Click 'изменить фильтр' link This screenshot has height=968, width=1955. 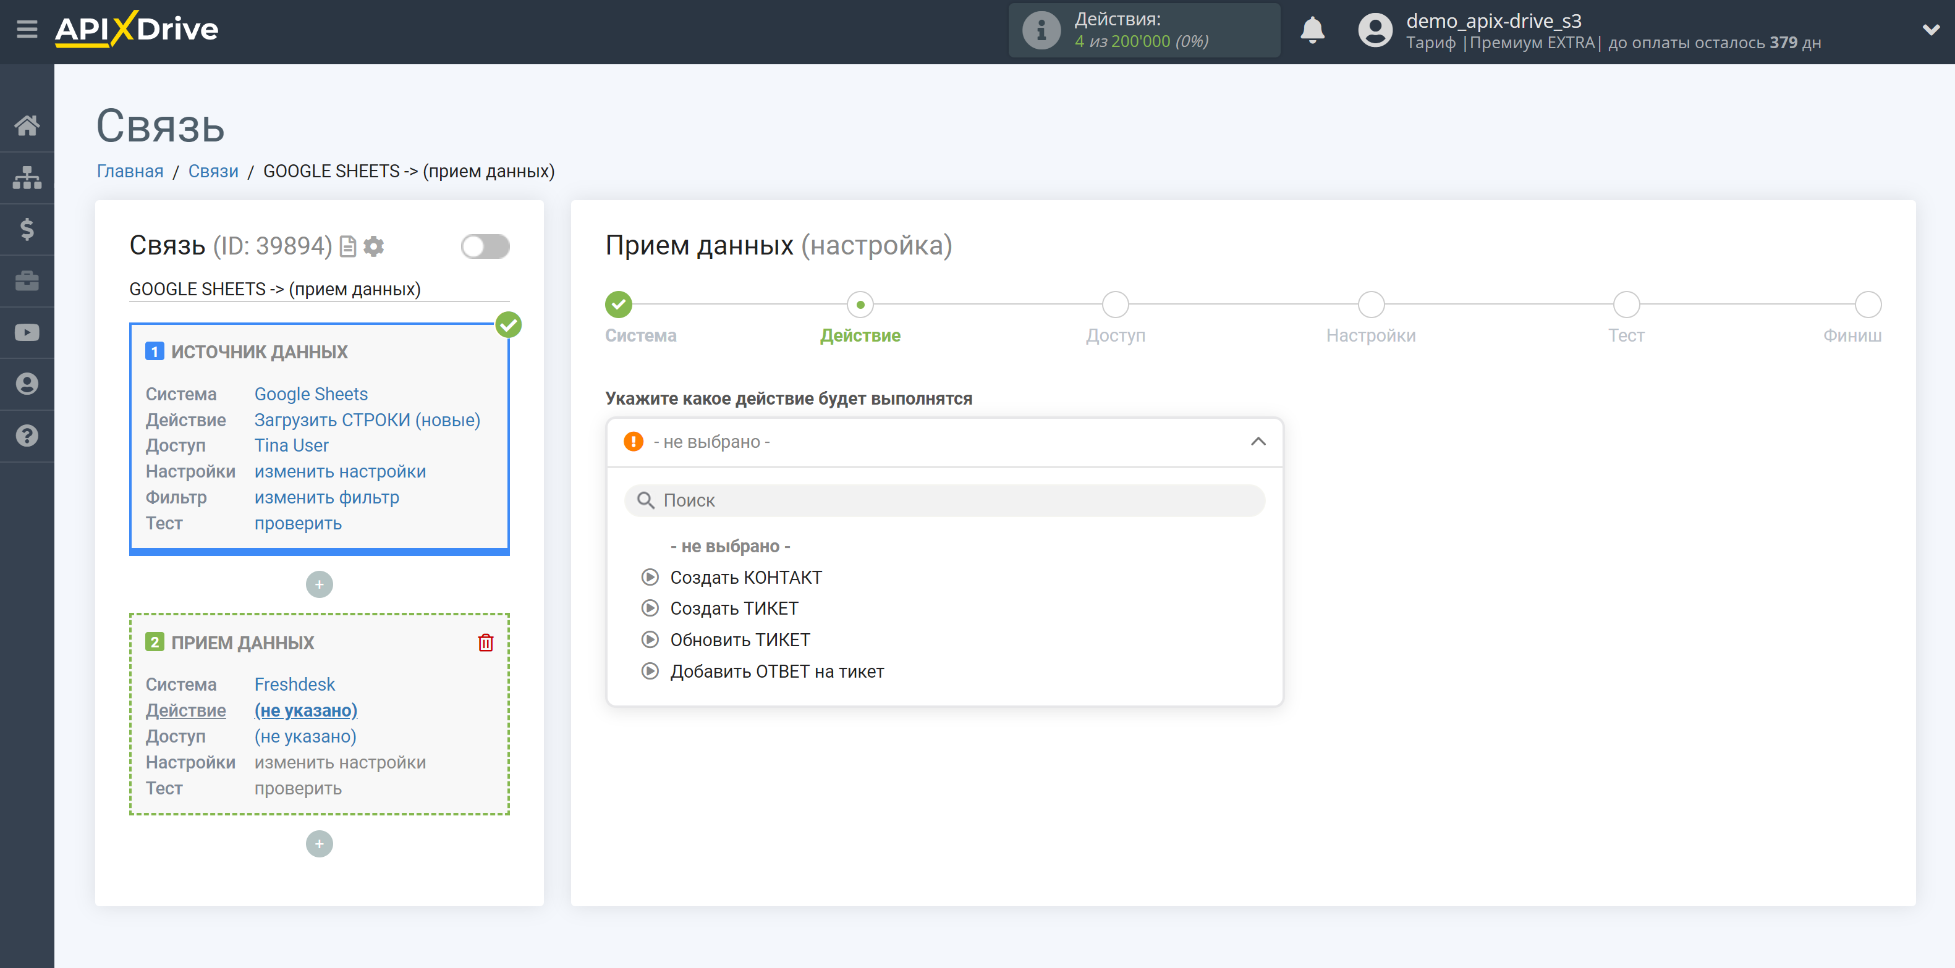coord(326,498)
